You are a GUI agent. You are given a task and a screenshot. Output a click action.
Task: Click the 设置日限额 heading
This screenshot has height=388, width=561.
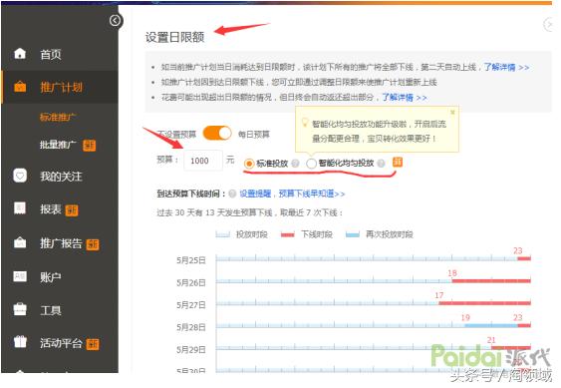[x=174, y=37]
